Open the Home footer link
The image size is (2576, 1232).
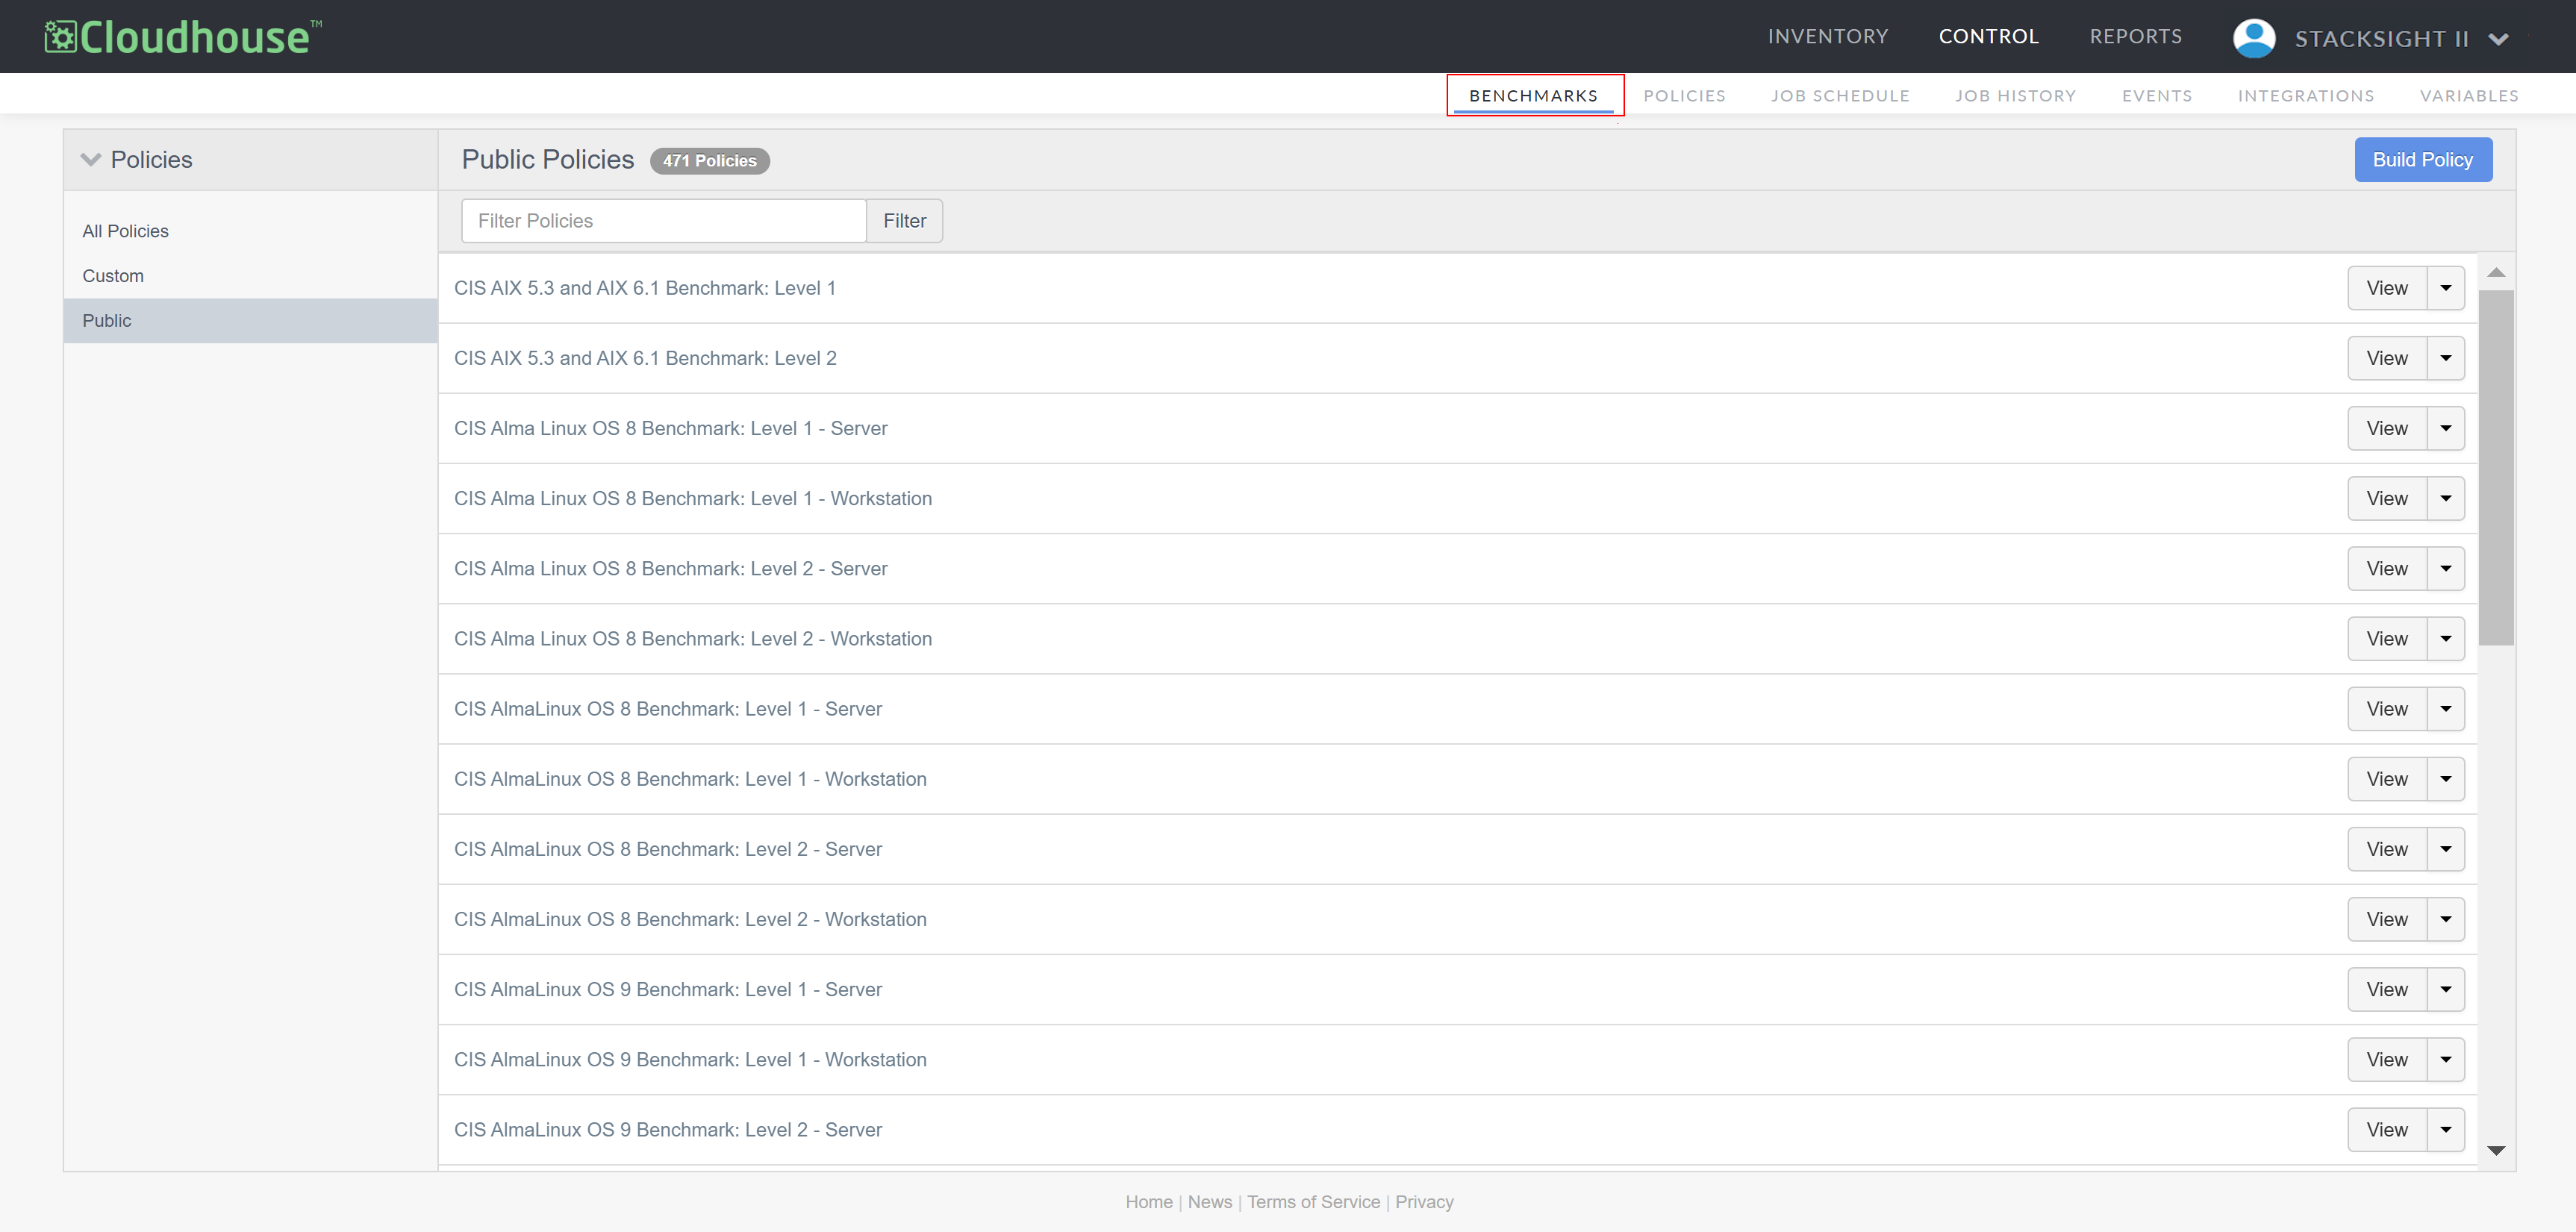click(1149, 1202)
